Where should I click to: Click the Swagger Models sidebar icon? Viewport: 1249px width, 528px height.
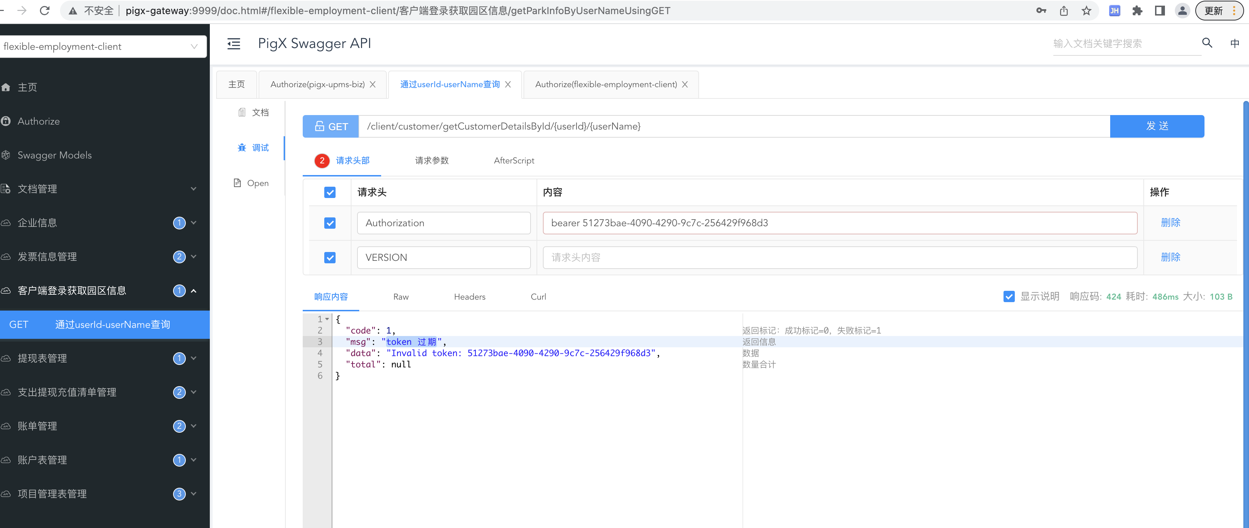coord(6,155)
